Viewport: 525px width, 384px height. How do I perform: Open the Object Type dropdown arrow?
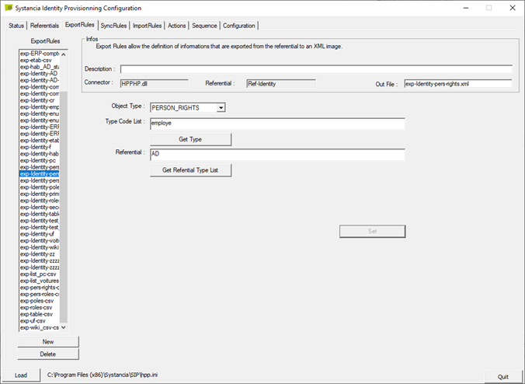221,108
